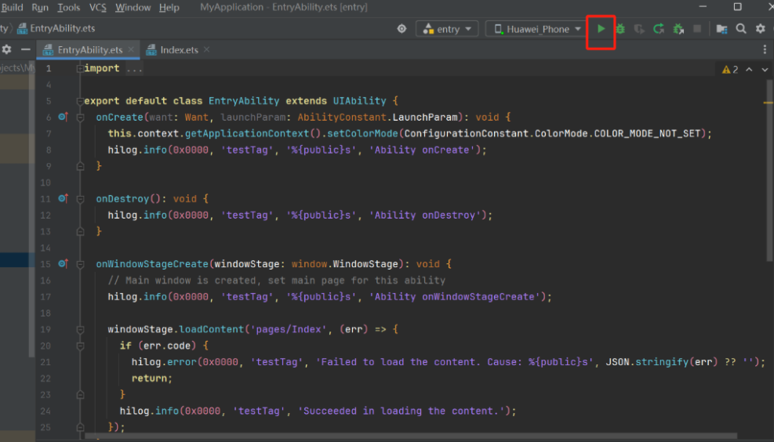Open the Build menu
The width and height of the screenshot is (774, 442).
[x=12, y=7]
